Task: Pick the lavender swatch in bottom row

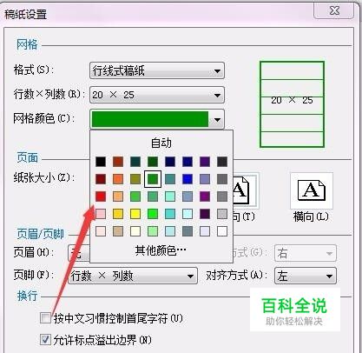Action: pos(205,231)
